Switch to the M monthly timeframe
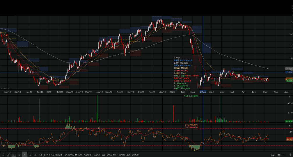Image resolution: width=293 pixels, height=157 pixels. pyautogui.click(x=35, y=155)
